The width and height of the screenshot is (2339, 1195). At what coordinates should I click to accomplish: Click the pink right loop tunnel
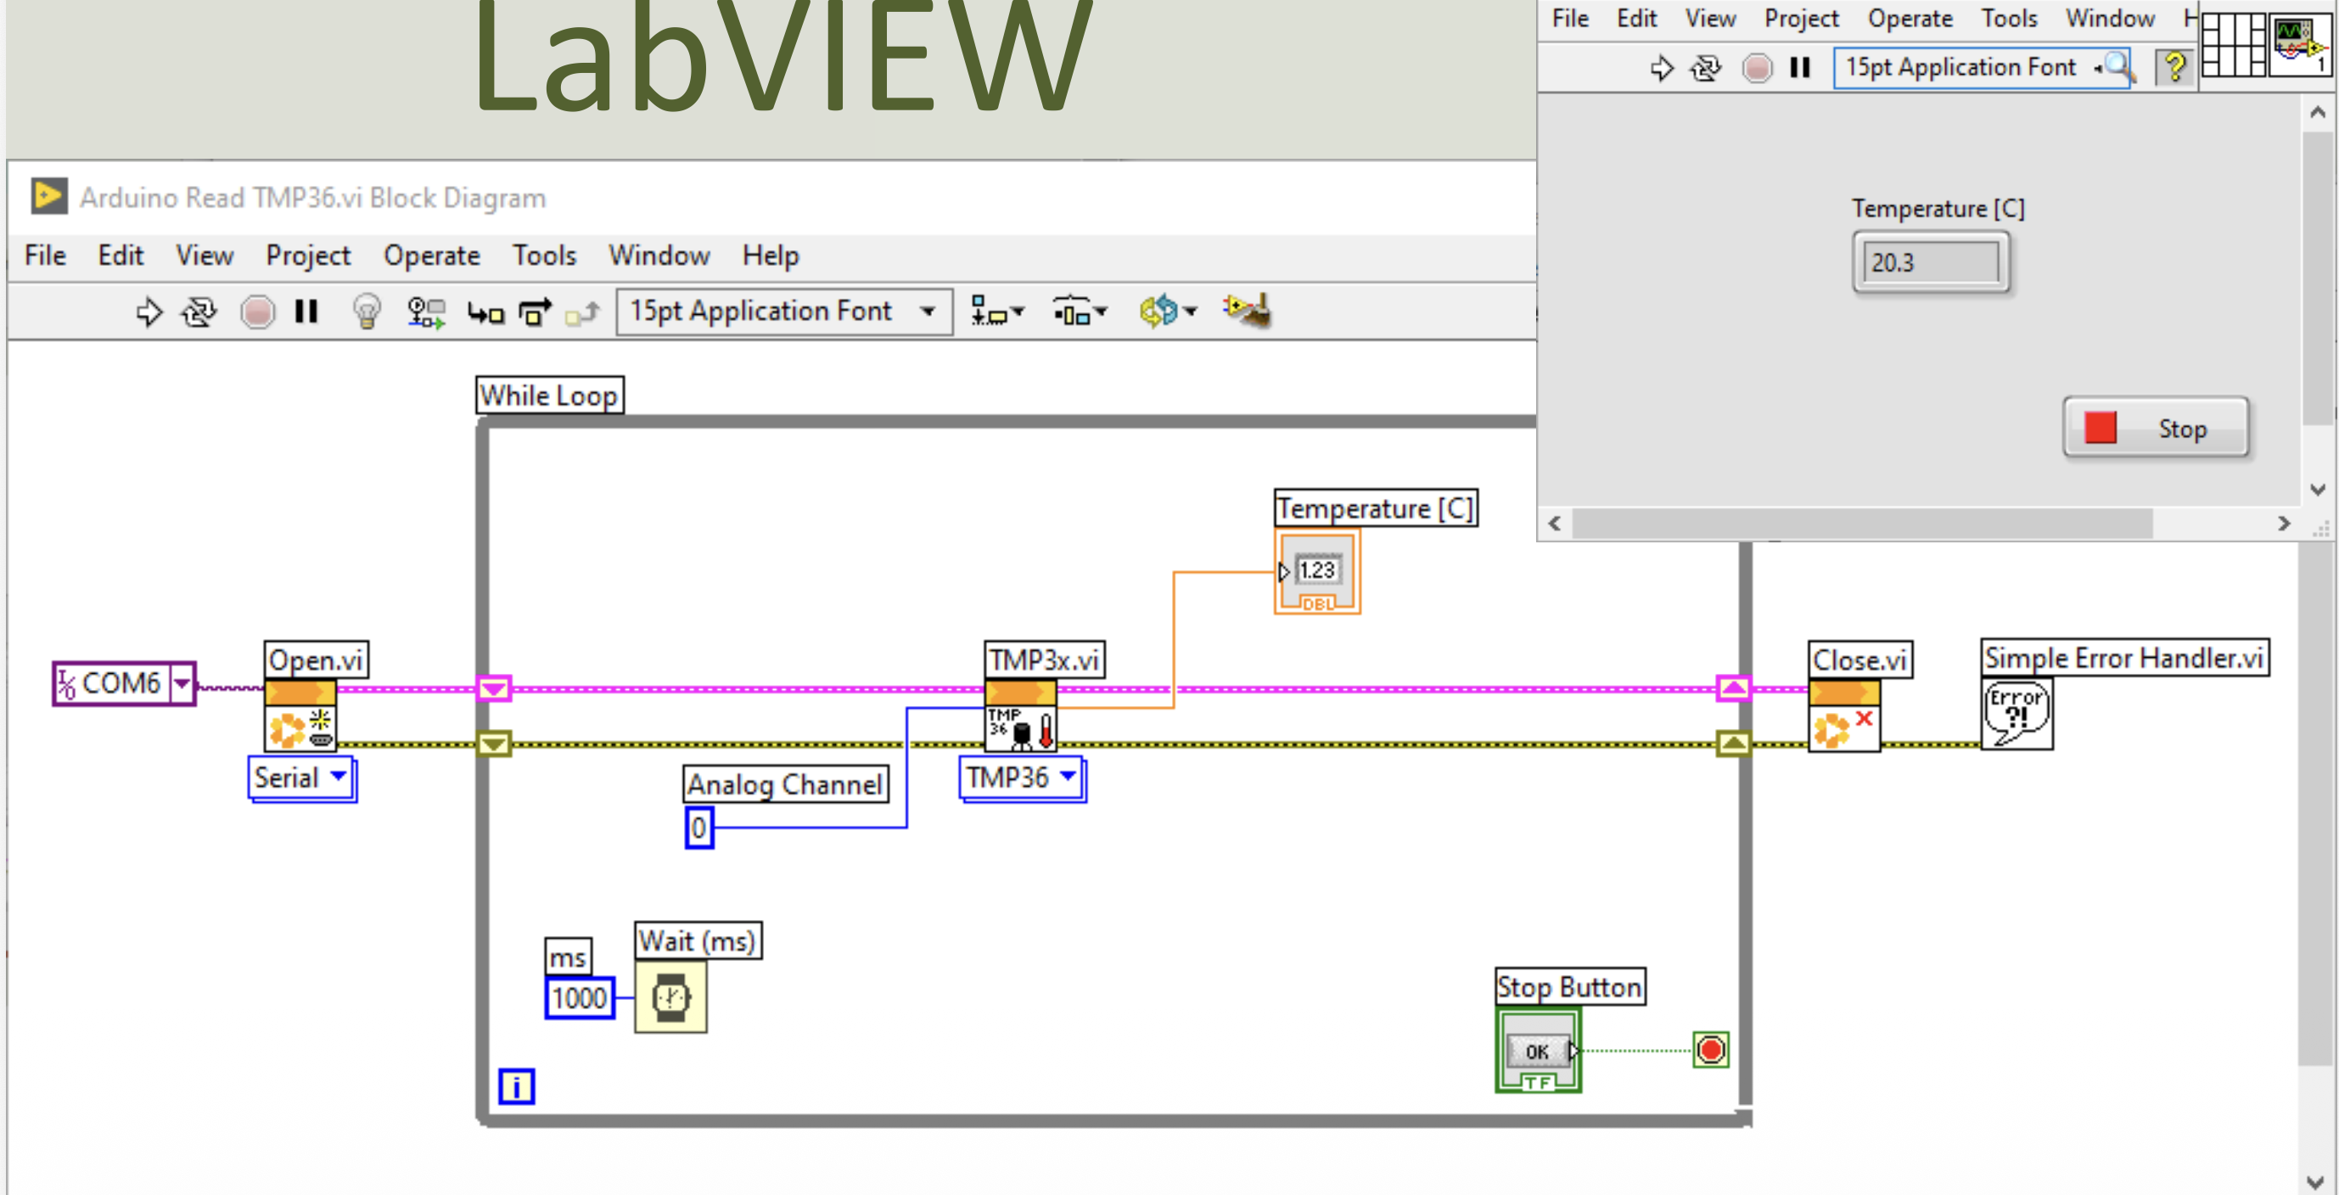1733,688
